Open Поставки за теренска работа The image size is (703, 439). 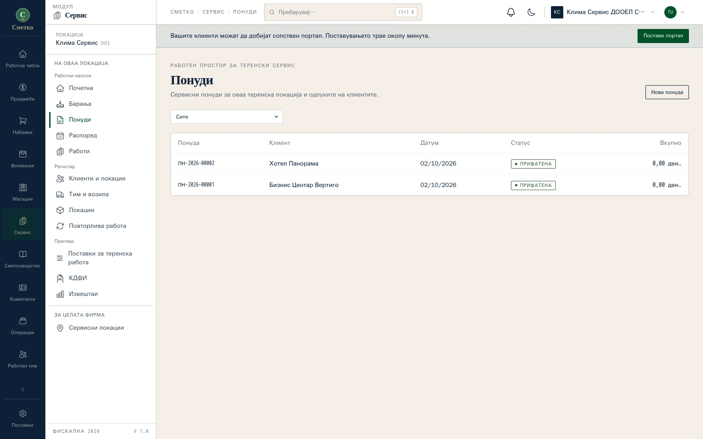tap(101, 258)
